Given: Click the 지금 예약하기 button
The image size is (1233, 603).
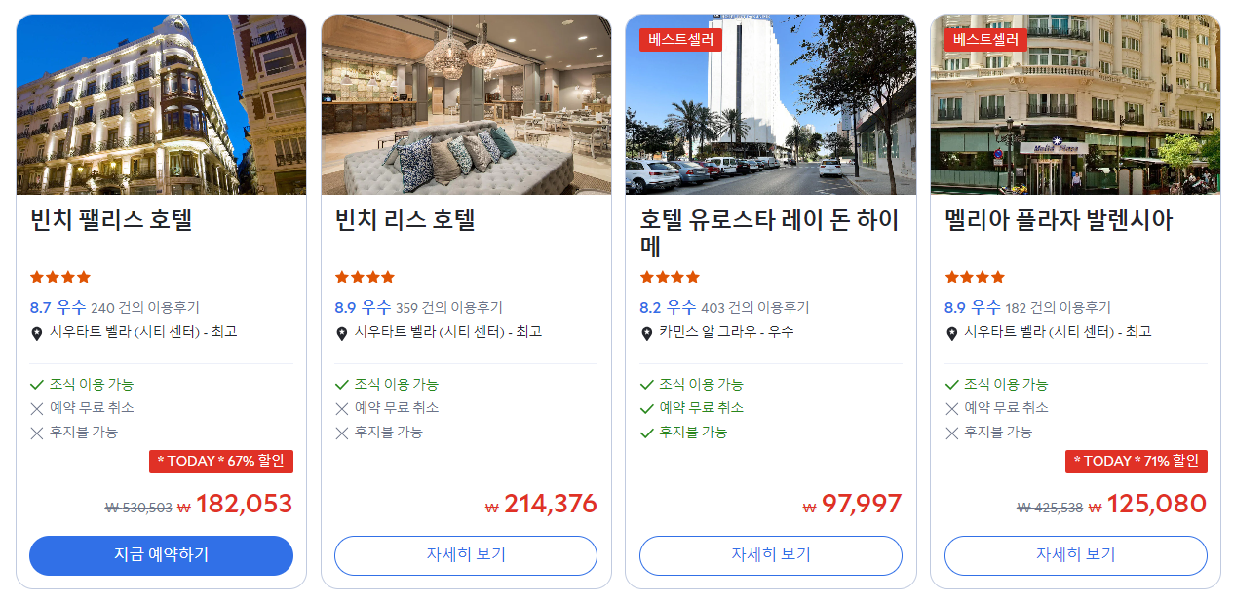Looking at the screenshot, I should click(161, 555).
